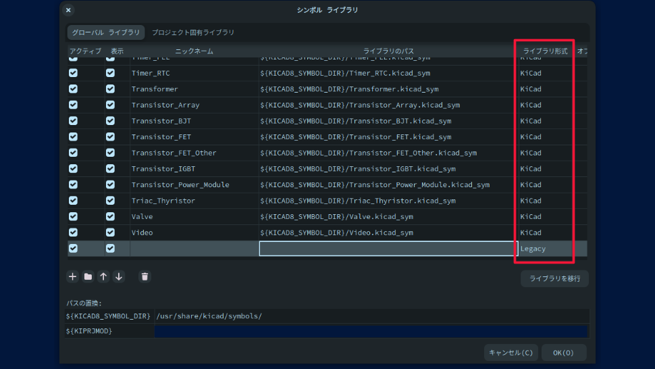Close the シンボル ライブラリ dialog
655x369 pixels.
coord(68,10)
